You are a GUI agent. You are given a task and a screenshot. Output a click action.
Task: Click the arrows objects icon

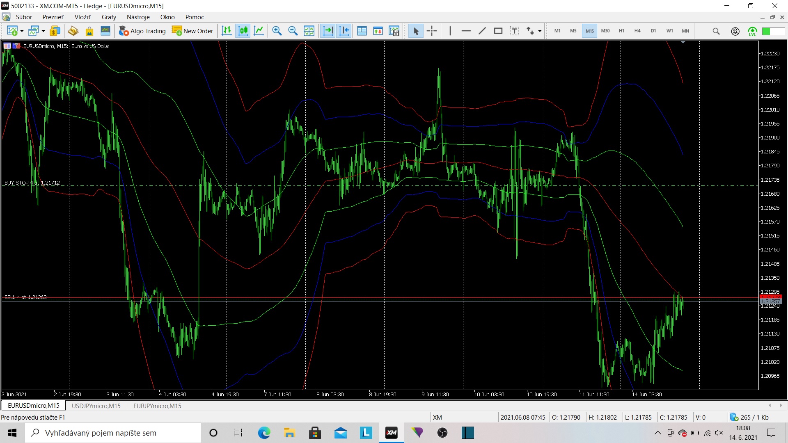530,31
